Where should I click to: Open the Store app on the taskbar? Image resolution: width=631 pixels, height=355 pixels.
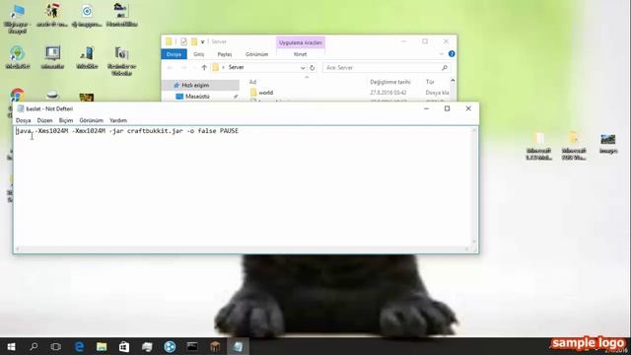(124, 346)
